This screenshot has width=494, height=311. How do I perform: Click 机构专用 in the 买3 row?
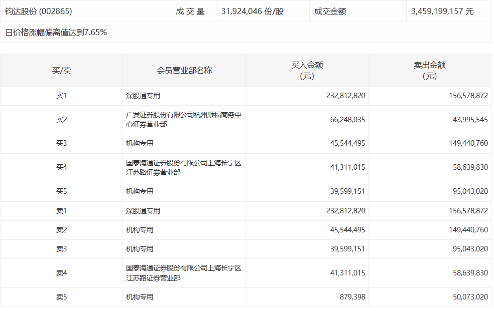click(140, 143)
